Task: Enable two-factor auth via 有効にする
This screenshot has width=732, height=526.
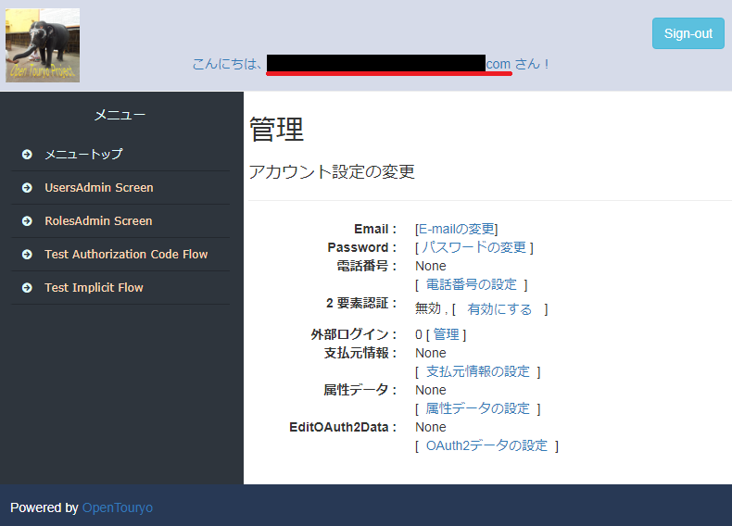Action: pos(499,309)
